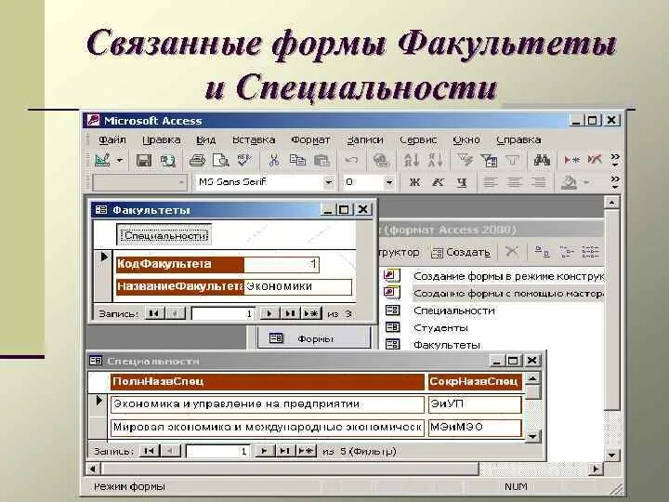Go to last record in Факультеты form
The image size is (669, 502).
coord(290,314)
